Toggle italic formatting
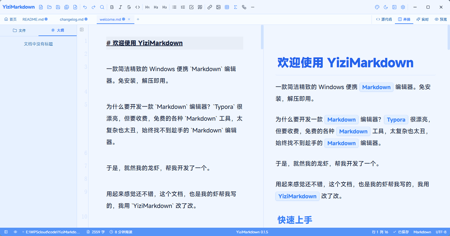 point(121,7)
